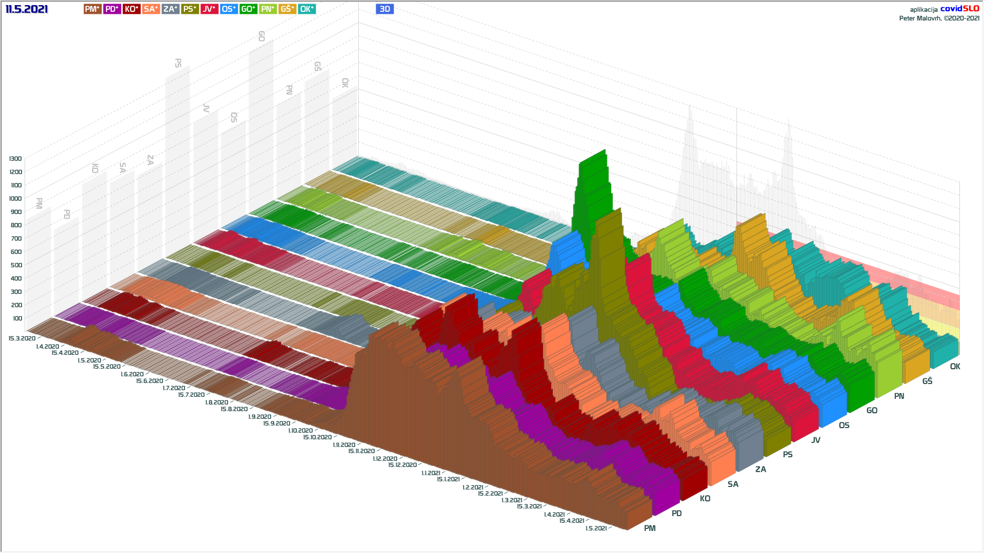Select the PS* olive region button
The width and height of the screenshot is (984, 553).
[190, 9]
